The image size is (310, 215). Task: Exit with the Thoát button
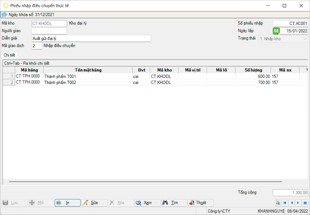tap(201, 203)
